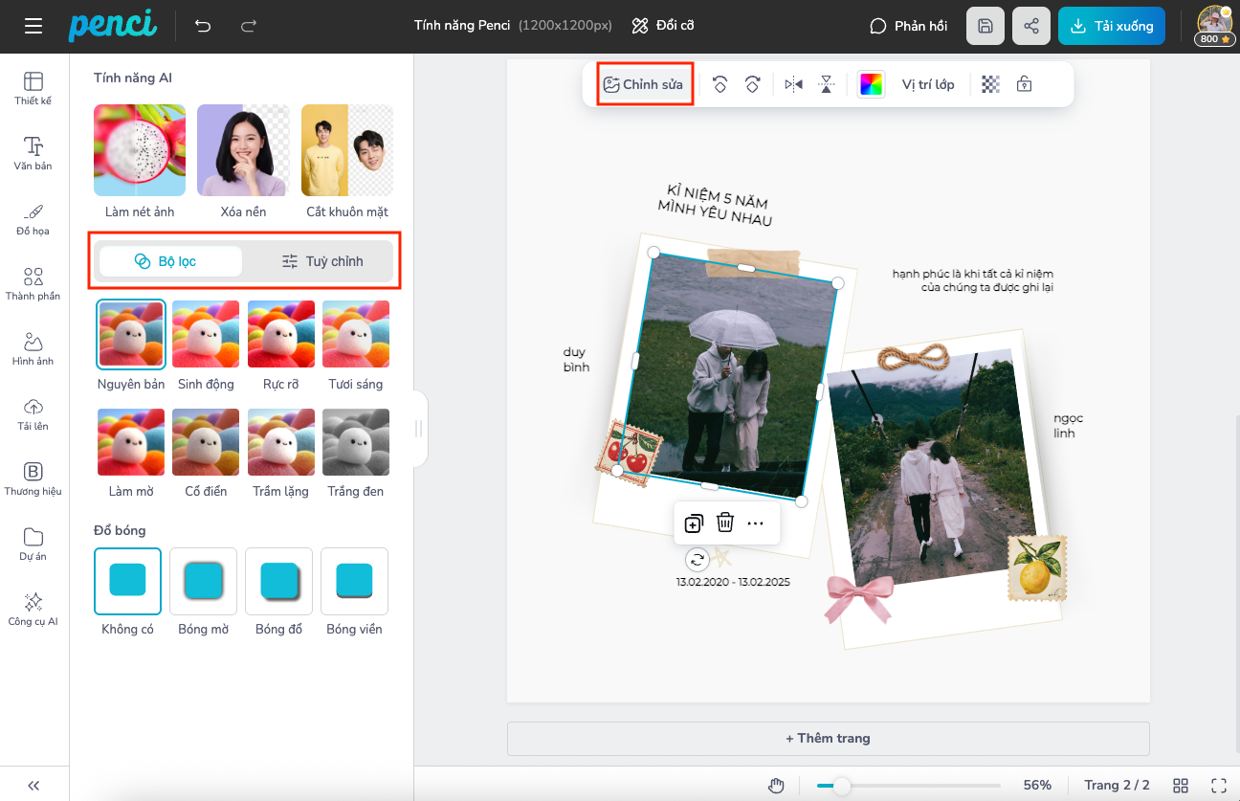Click the Thêm trang button

(x=828, y=738)
